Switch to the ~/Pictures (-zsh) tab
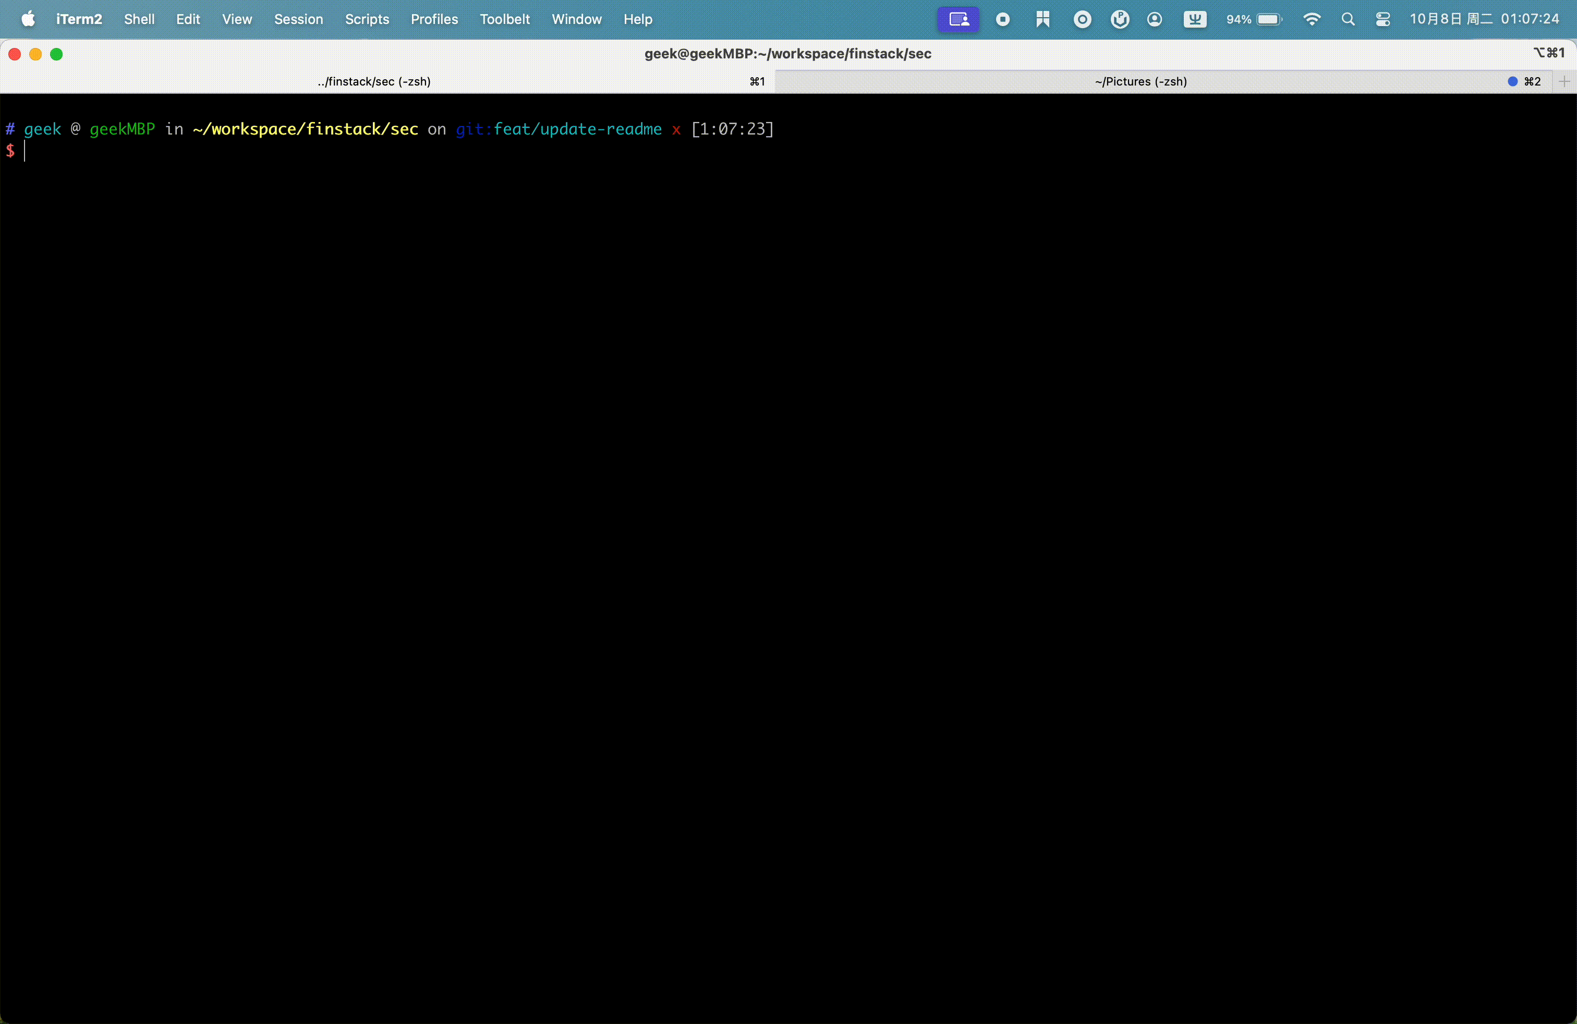 coord(1163,81)
